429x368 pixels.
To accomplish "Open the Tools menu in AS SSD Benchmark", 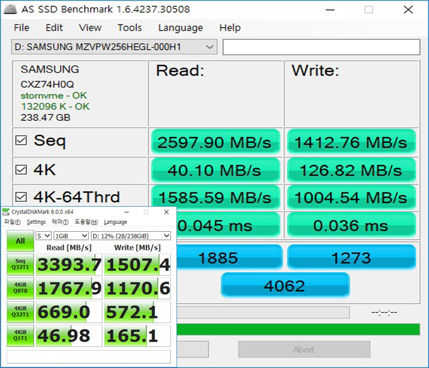I will (x=130, y=28).
